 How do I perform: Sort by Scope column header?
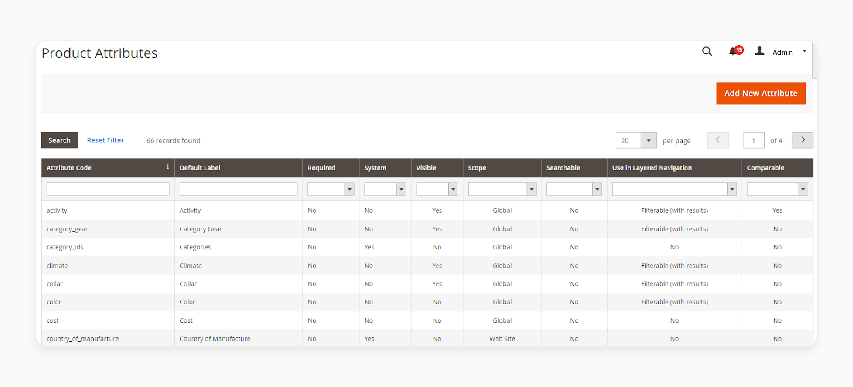click(x=502, y=168)
